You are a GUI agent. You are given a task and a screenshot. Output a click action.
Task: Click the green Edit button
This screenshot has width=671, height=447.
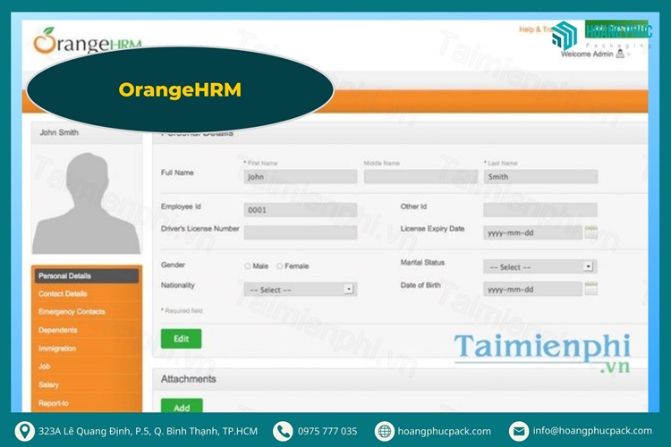coord(181,339)
